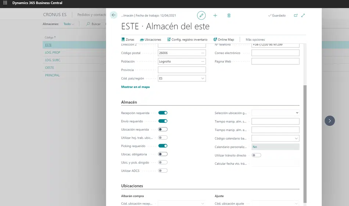Disable the Envío requerido switch
The image size is (349, 206).
point(163,121)
